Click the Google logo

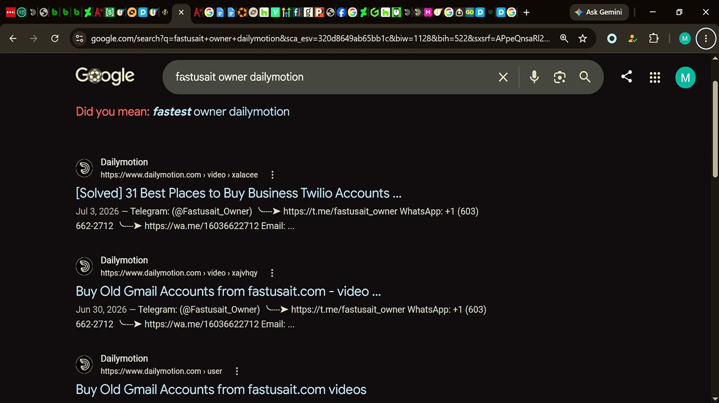click(105, 76)
